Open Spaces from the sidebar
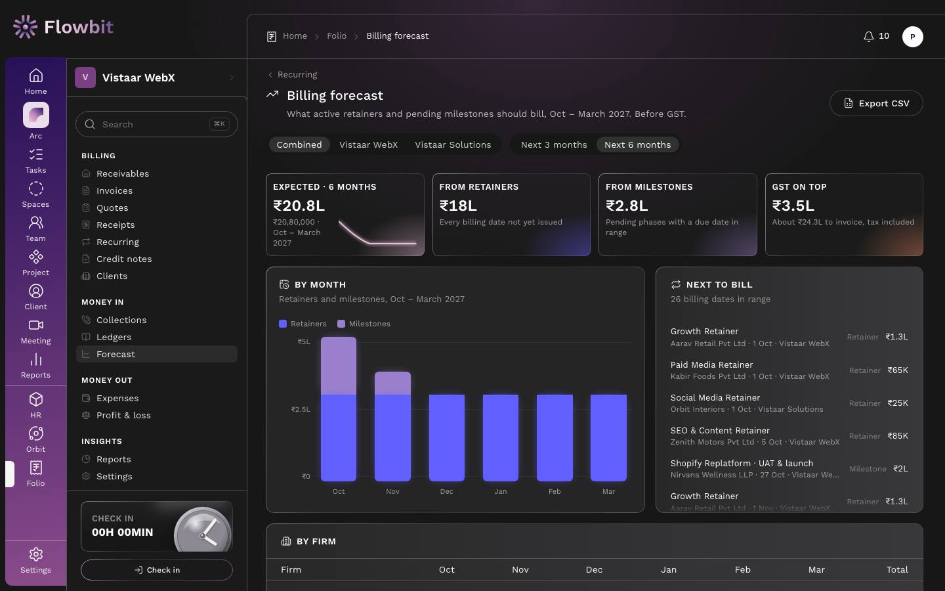 coord(35,195)
